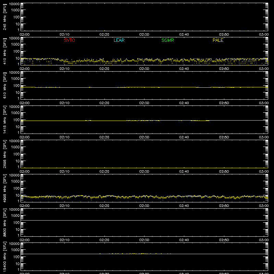Viewport: 274px width, 274px height.
Task: Click 02:30 time label under 1415 MHz panel
Action: point(144,137)
